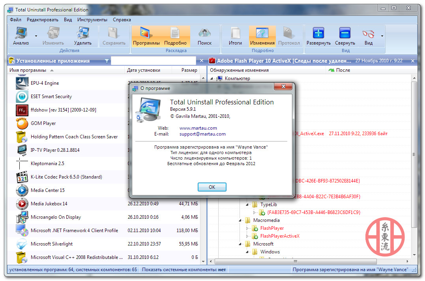Click the После column header
Image resolution: width=425 pixels, height=281 pixels.
coord(371,70)
